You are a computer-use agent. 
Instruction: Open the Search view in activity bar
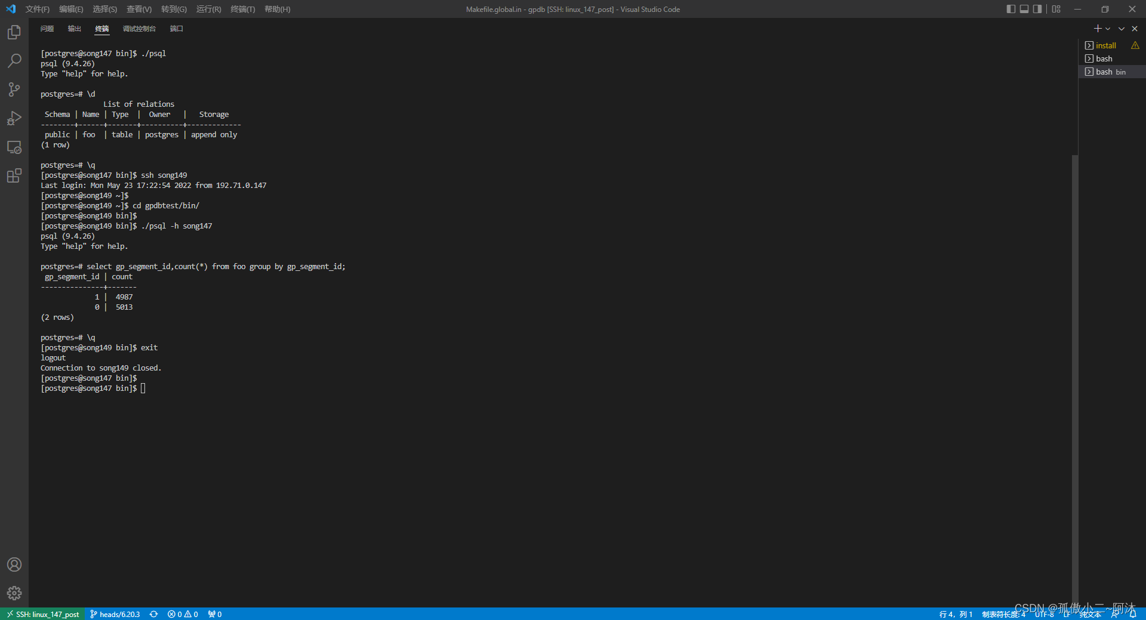(x=14, y=61)
